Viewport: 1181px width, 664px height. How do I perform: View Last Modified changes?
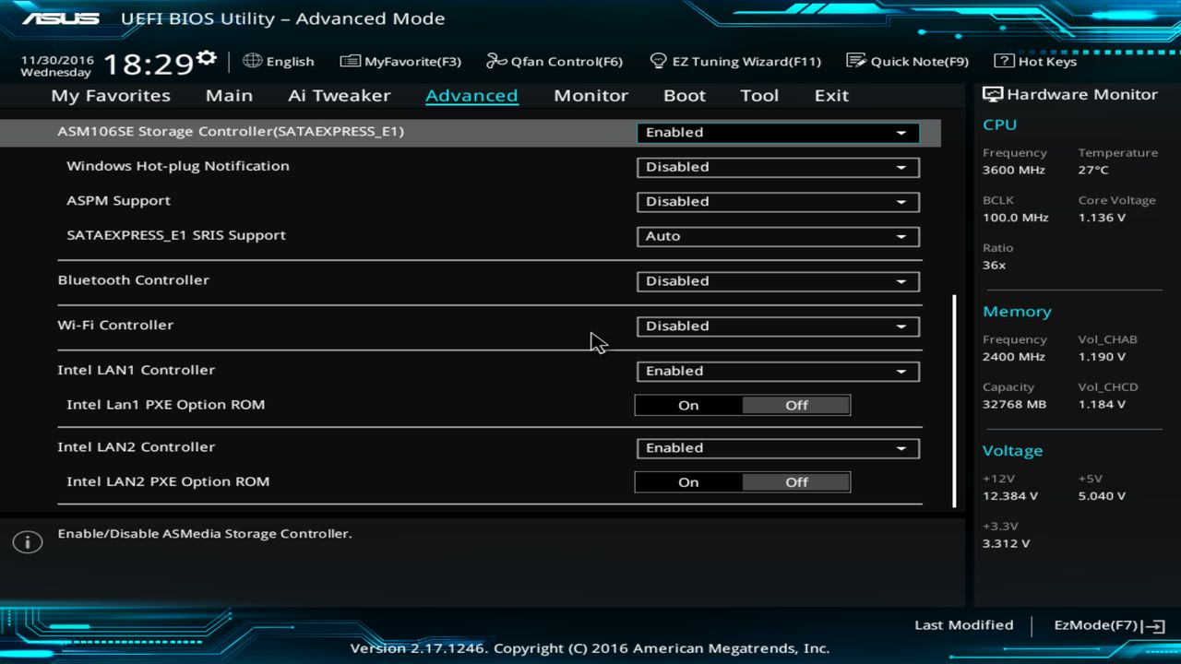click(x=963, y=624)
